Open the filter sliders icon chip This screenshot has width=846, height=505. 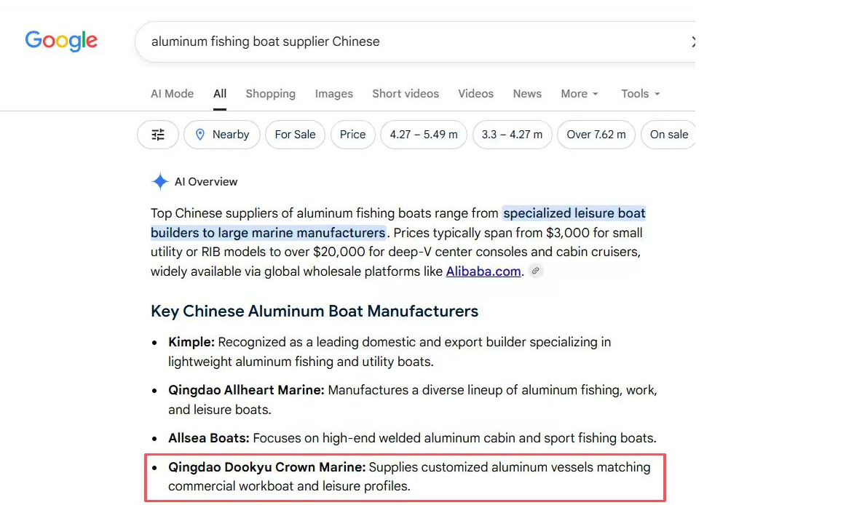click(x=157, y=135)
